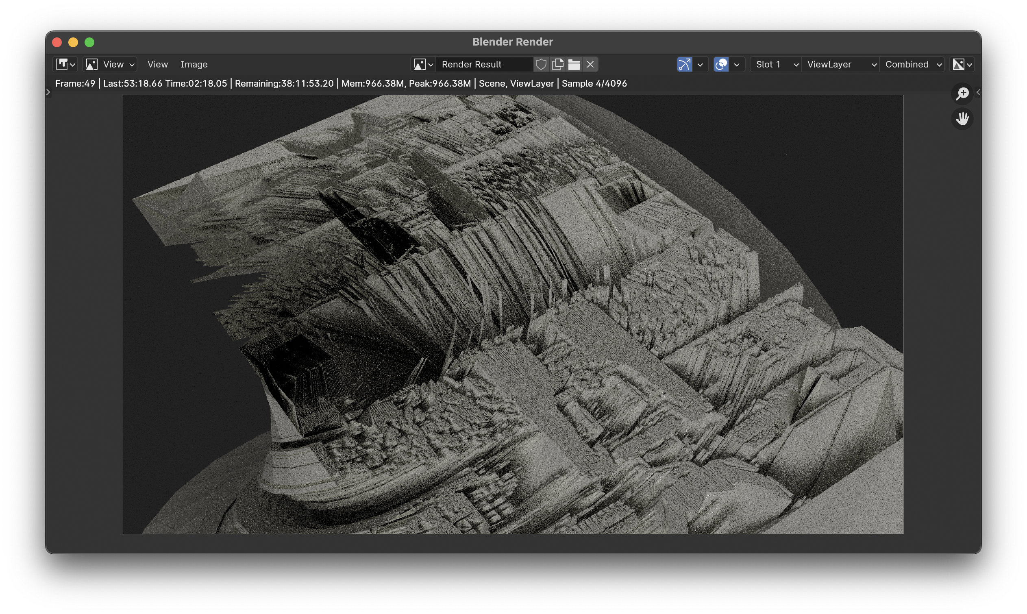Open the editor type selector
This screenshot has height=614, width=1027.
pos(65,64)
